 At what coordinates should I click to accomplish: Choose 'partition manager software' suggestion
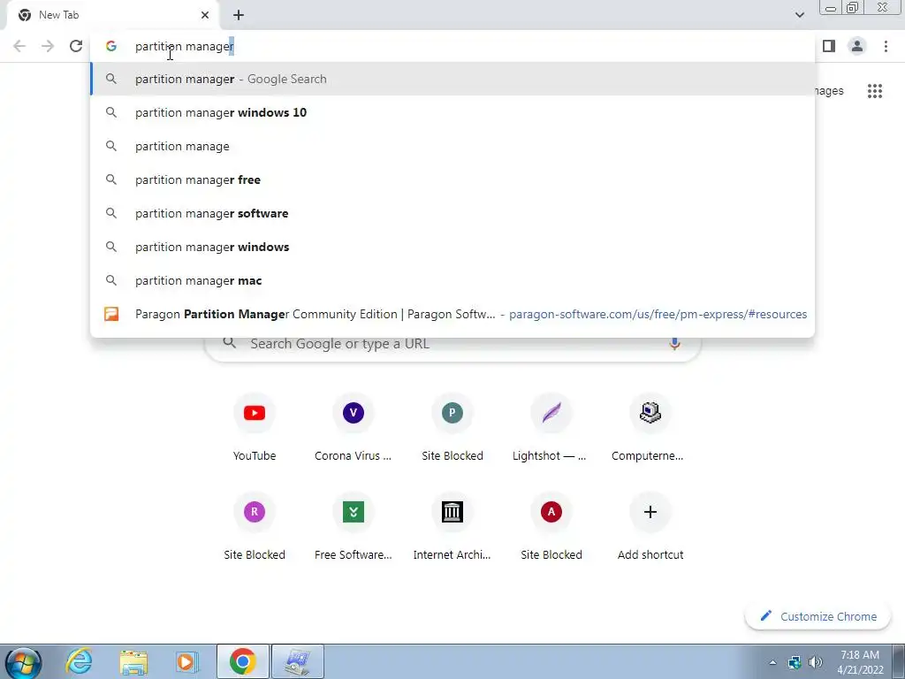coord(452,213)
